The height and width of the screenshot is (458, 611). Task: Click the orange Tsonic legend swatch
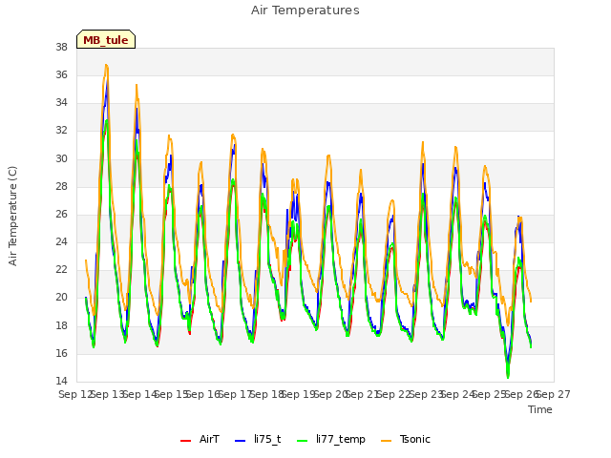(x=386, y=441)
